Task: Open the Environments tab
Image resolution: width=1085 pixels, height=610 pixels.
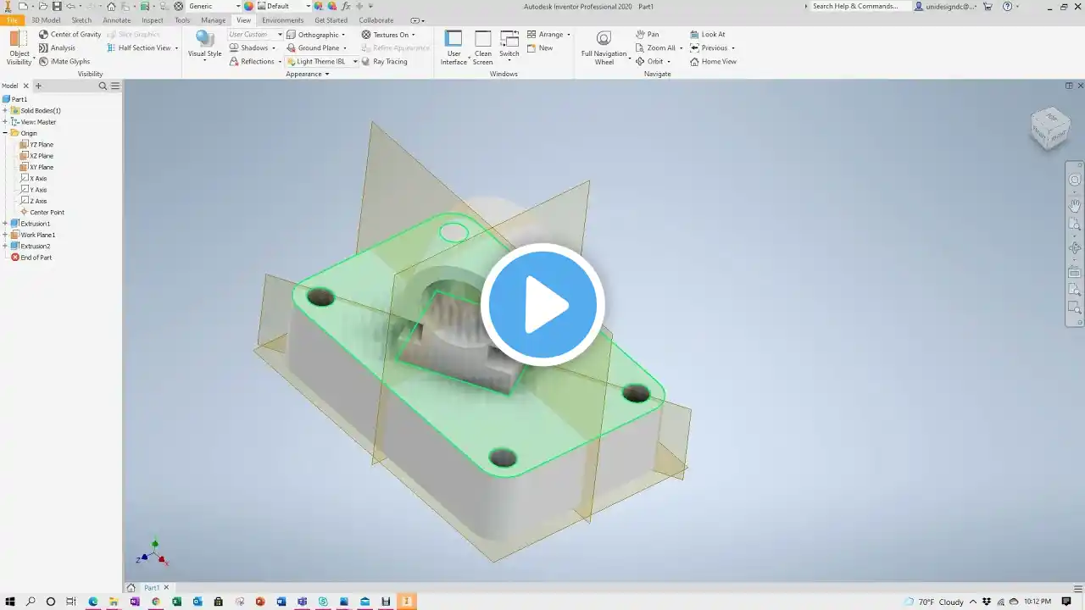Action: pyautogui.click(x=283, y=20)
